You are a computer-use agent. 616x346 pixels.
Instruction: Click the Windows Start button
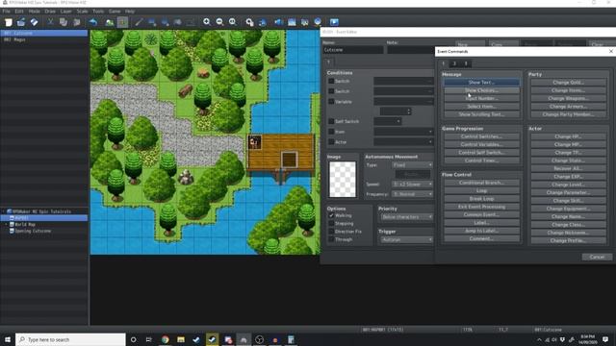click(x=8, y=339)
